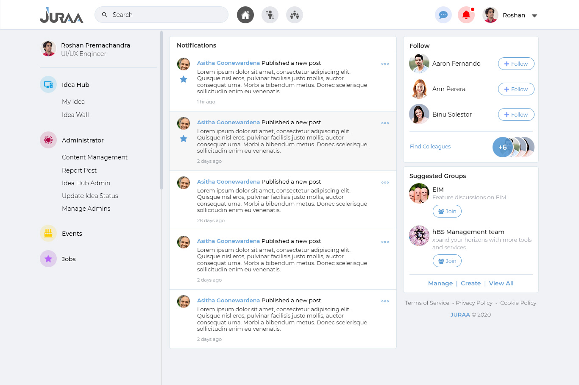Toggle star on the second notification

pos(184,139)
